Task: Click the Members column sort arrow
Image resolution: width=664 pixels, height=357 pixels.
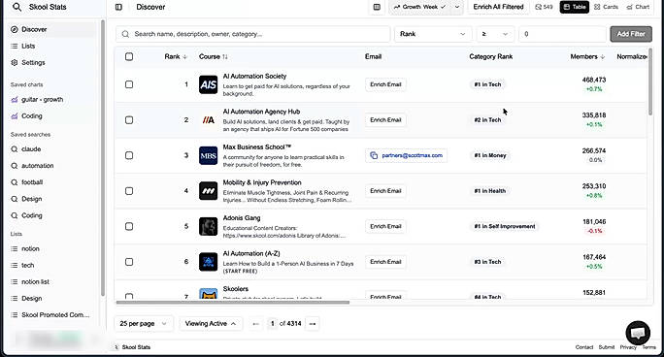Action: [603, 56]
